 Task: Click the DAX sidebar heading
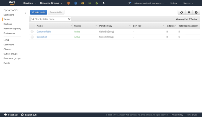point(6,40)
